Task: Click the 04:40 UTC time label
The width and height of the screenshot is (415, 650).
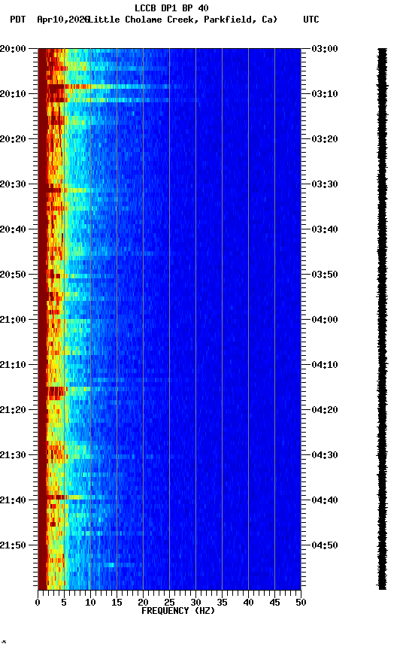Action: (325, 501)
